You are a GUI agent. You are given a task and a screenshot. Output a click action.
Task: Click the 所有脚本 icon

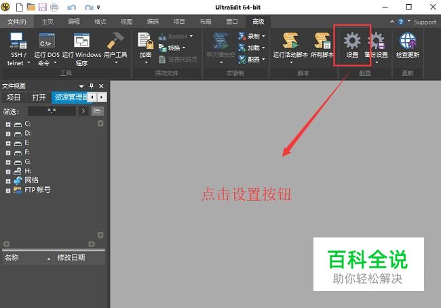pyautogui.click(x=322, y=41)
